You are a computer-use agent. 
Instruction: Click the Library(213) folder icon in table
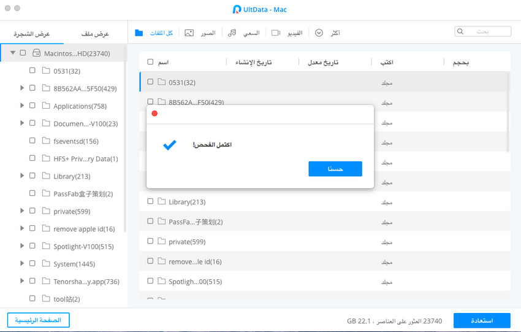point(161,201)
